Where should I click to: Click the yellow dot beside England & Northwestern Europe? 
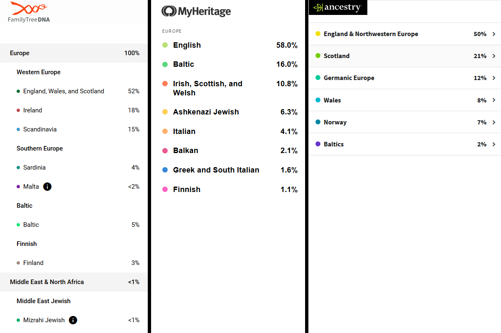pos(318,34)
